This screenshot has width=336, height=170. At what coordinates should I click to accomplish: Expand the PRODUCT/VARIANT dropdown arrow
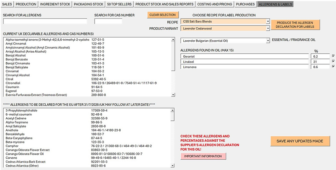coord(268,28)
